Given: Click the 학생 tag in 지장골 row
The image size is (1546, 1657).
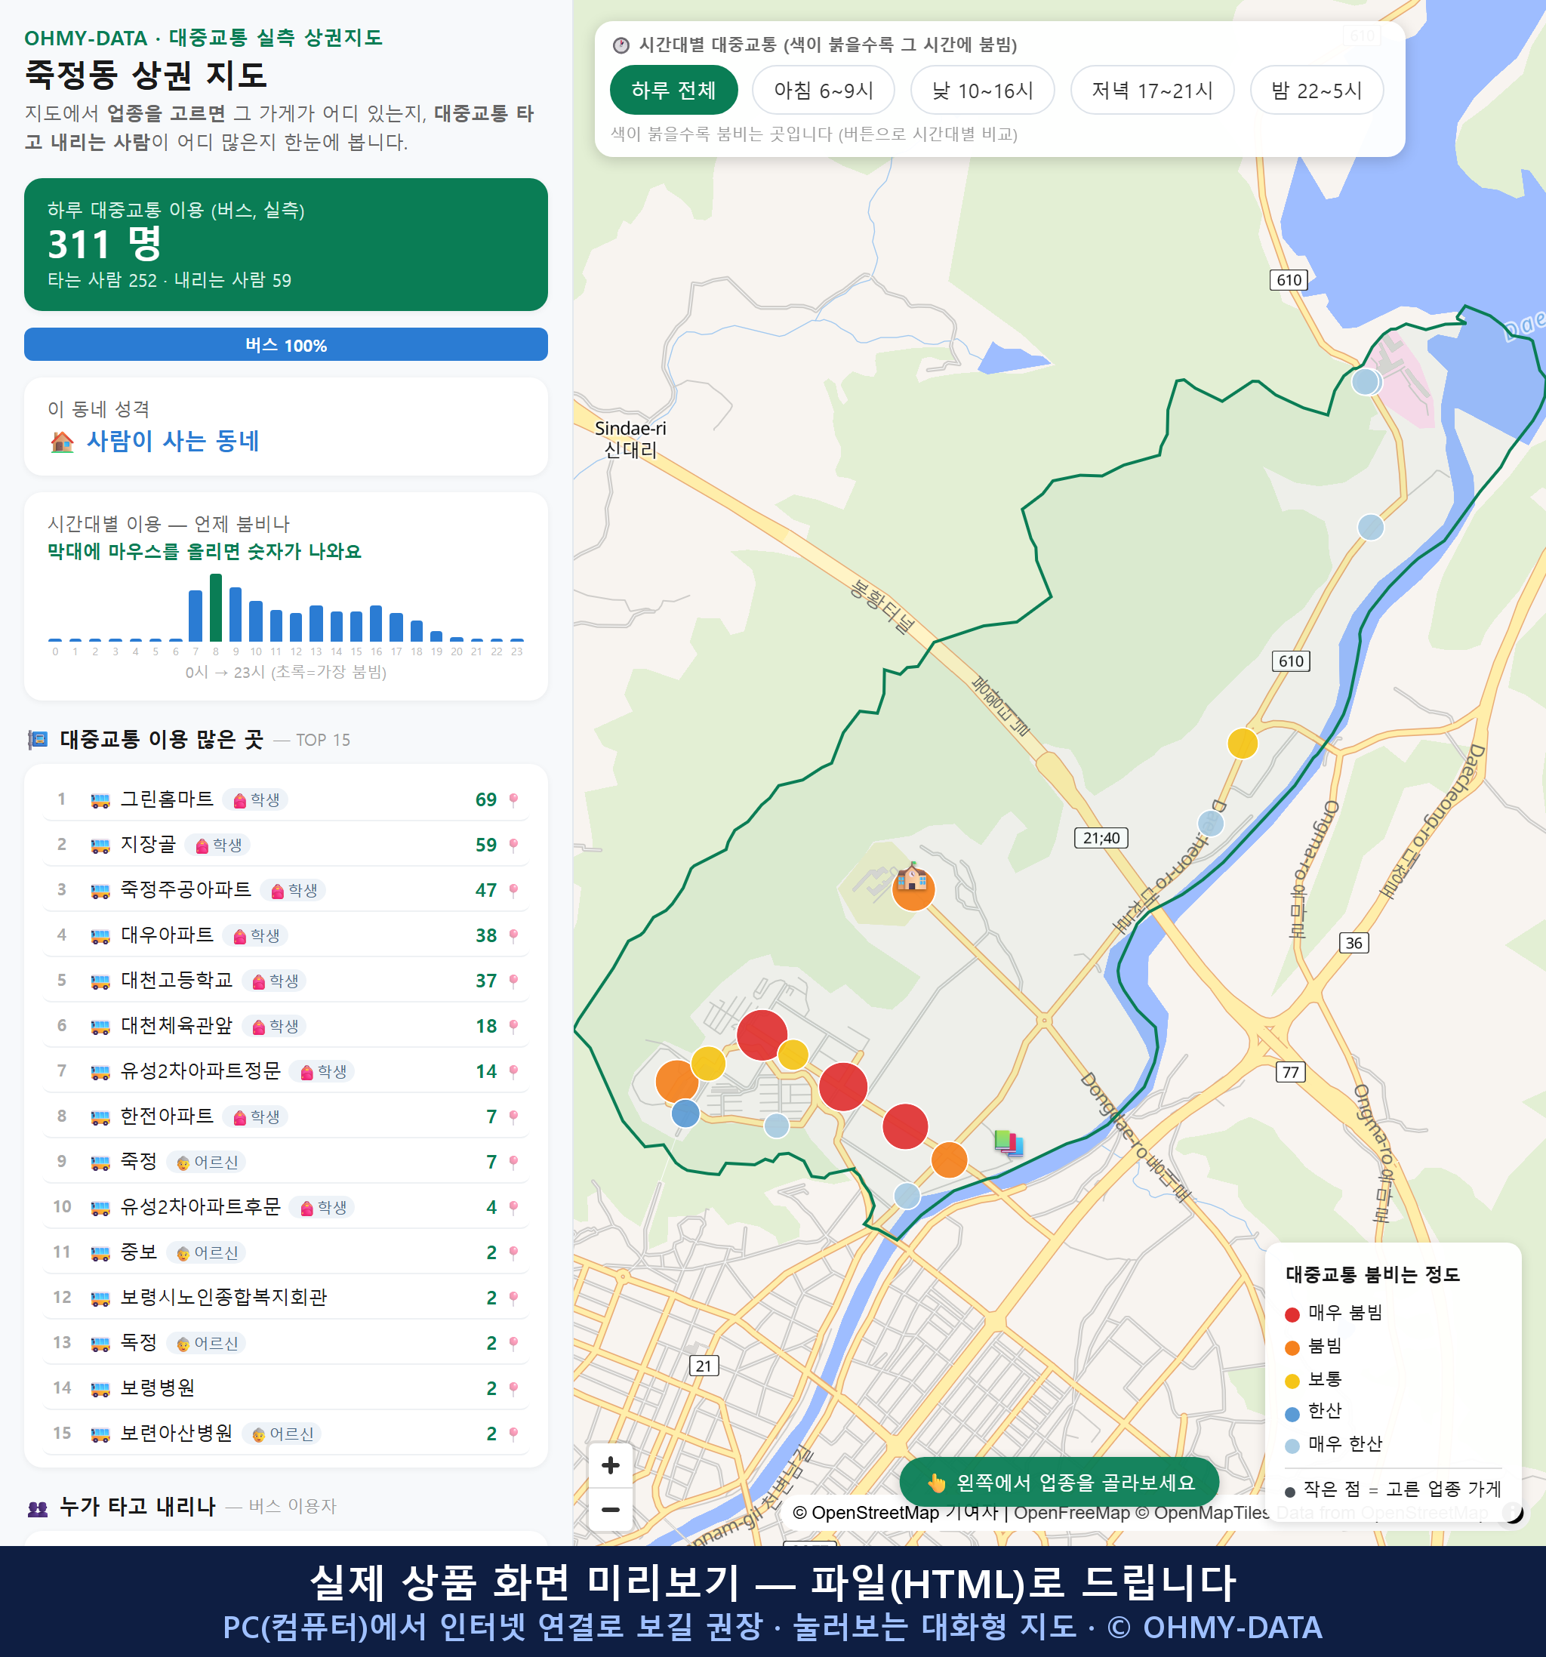Looking at the screenshot, I should tap(217, 844).
